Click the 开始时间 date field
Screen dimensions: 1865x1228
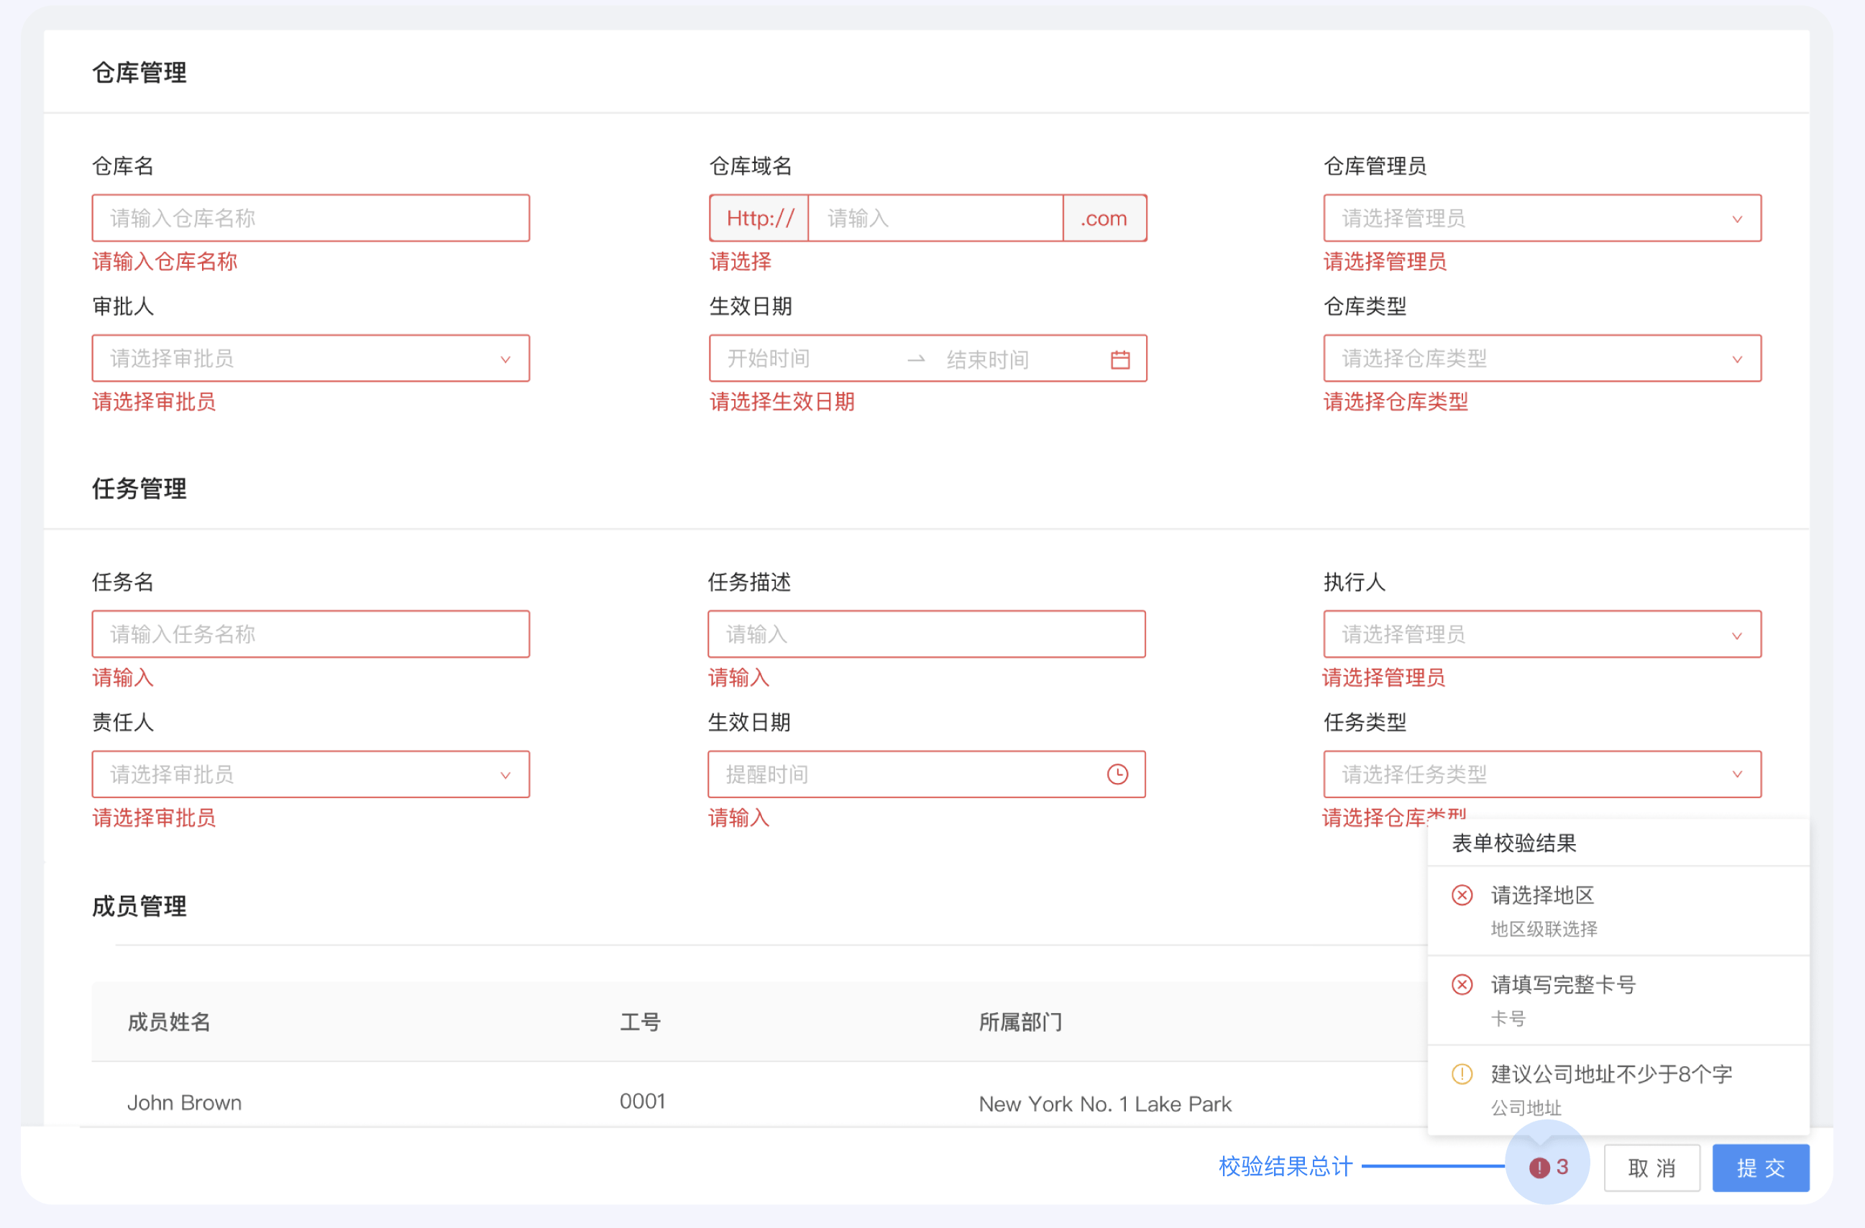pos(807,359)
